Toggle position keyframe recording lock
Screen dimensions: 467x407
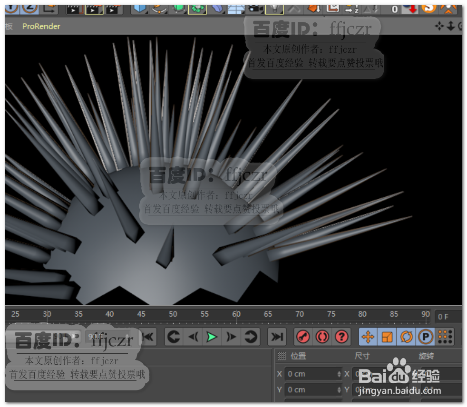[x=369, y=337]
